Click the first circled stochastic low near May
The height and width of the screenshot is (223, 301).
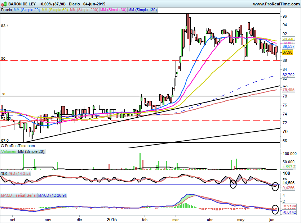click(x=233, y=185)
